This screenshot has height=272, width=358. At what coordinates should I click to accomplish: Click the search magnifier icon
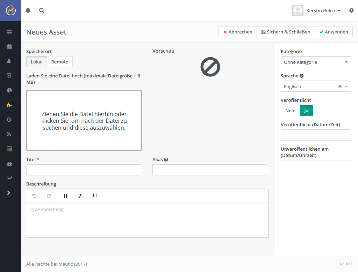click(42, 10)
